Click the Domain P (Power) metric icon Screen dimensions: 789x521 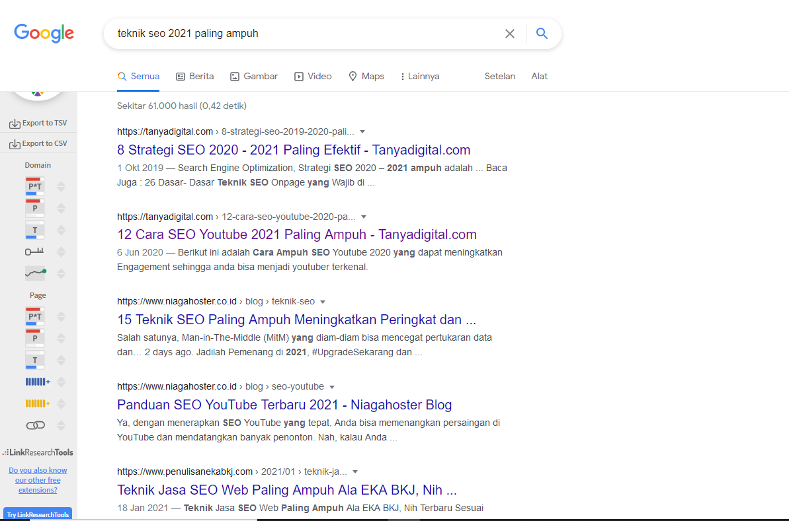[x=34, y=208]
